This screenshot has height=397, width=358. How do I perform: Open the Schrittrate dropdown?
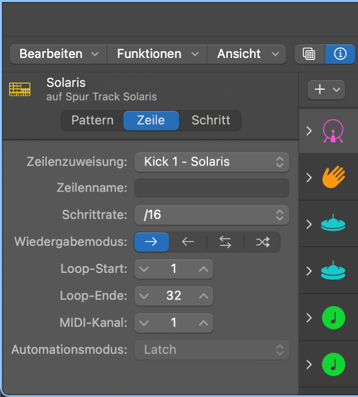211,215
